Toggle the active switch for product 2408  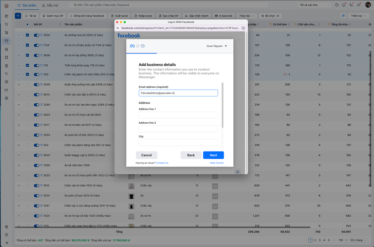(x=36, y=84)
